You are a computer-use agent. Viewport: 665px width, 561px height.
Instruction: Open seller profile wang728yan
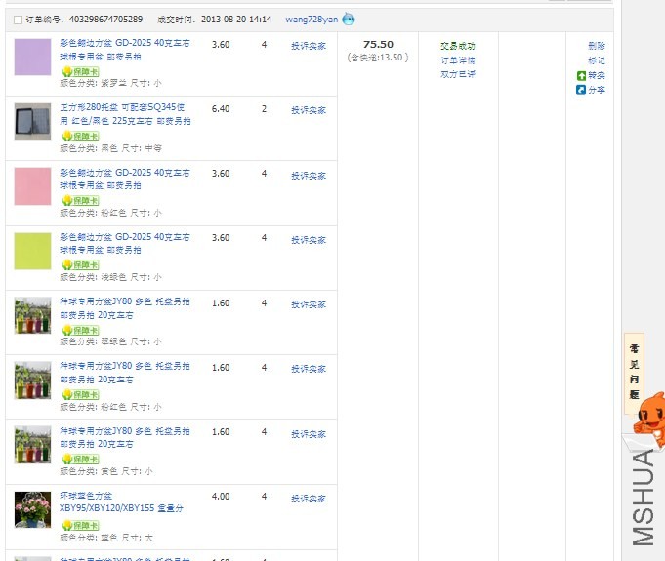tap(312, 20)
